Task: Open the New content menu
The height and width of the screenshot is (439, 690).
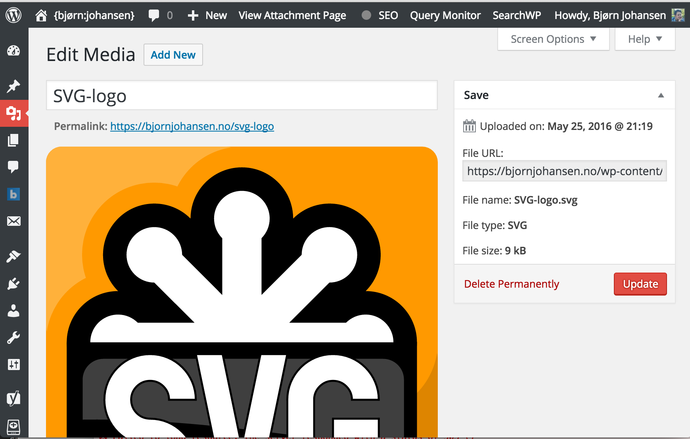Action: [216, 15]
